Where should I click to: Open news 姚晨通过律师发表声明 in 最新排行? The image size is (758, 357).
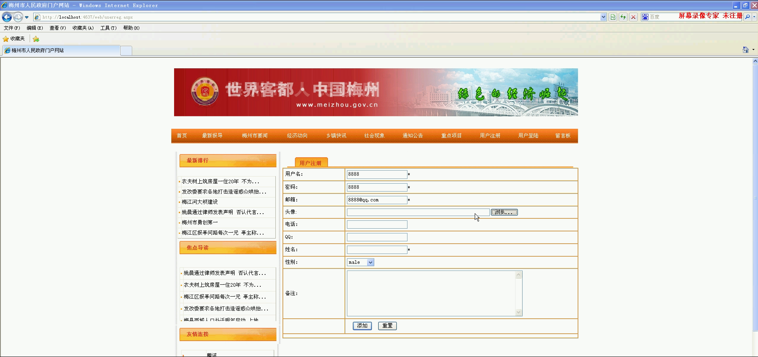pyautogui.click(x=223, y=212)
